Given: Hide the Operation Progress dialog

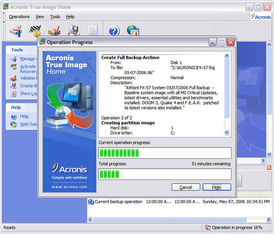Looking at the screenshot, I should pyautogui.click(x=217, y=187).
